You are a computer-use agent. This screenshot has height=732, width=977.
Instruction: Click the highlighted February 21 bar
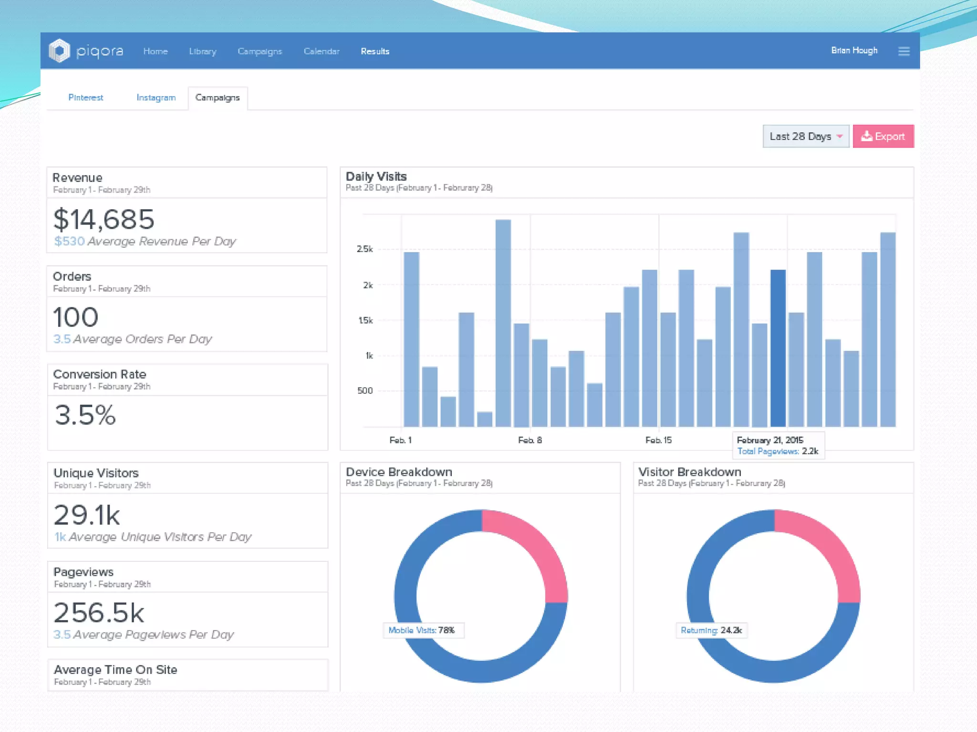pyautogui.click(x=778, y=348)
